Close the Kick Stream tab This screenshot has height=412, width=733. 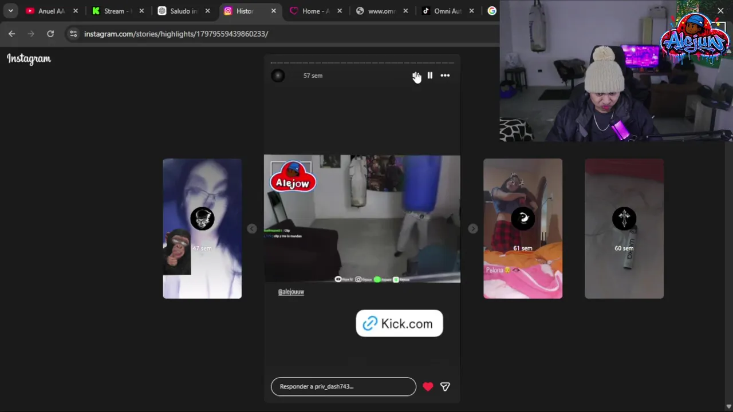tap(141, 11)
